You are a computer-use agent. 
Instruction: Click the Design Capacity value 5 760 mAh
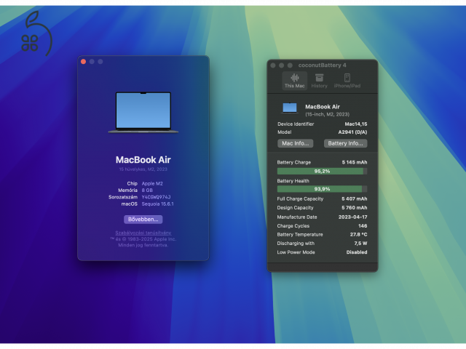click(x=355, y=208)
